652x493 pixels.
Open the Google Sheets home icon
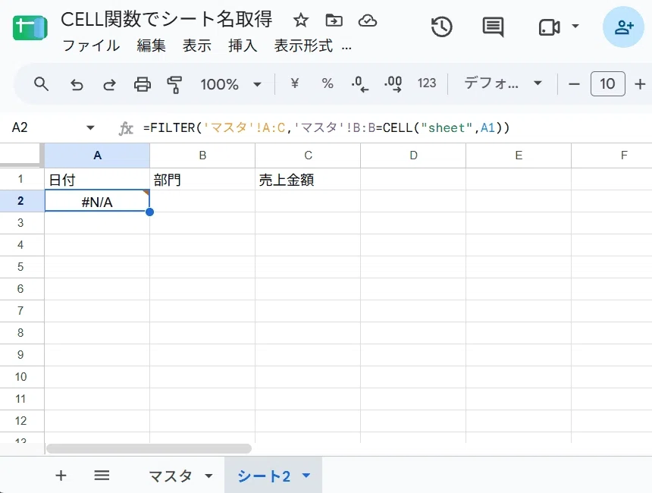[30, 28]
